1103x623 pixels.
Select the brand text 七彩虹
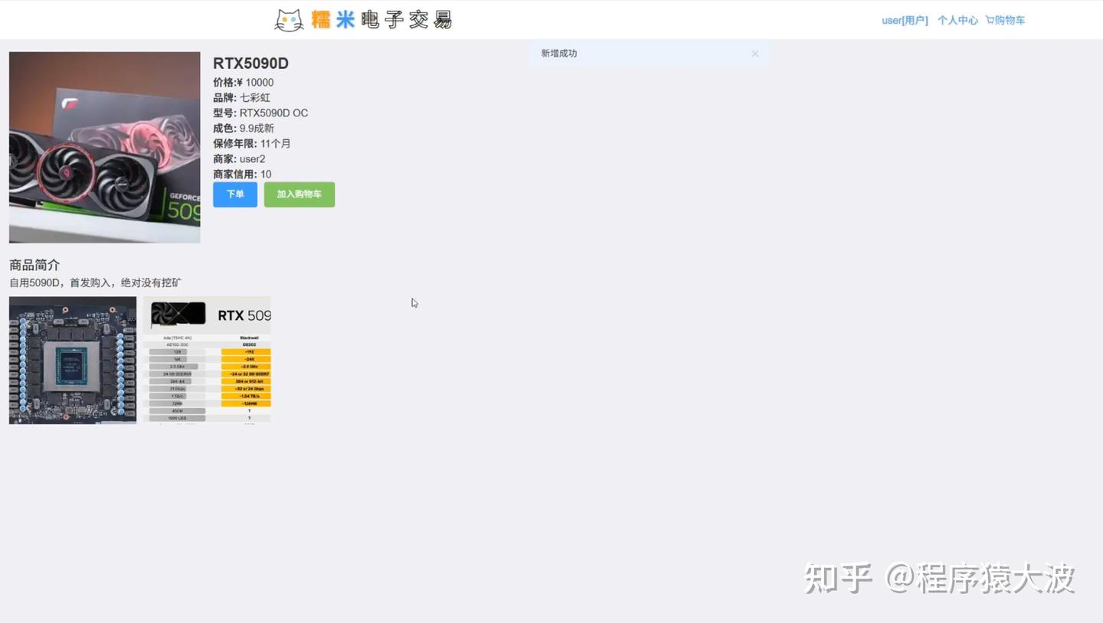(x=255, y=98)
